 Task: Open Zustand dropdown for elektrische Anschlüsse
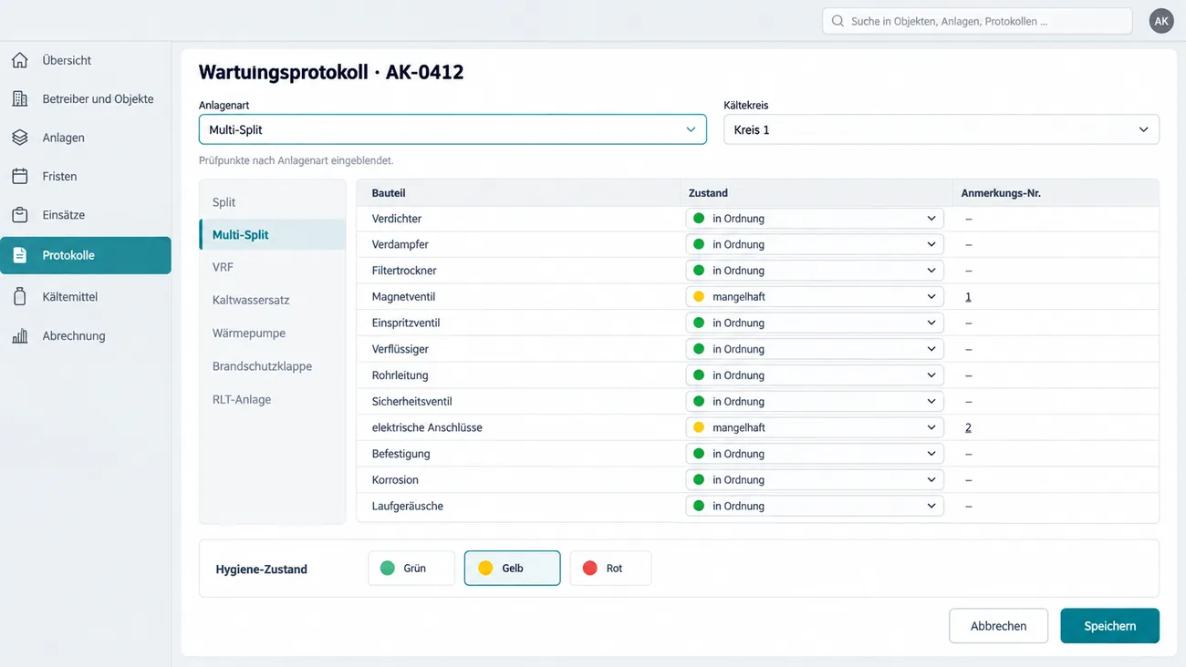click(x=815, y=427)
